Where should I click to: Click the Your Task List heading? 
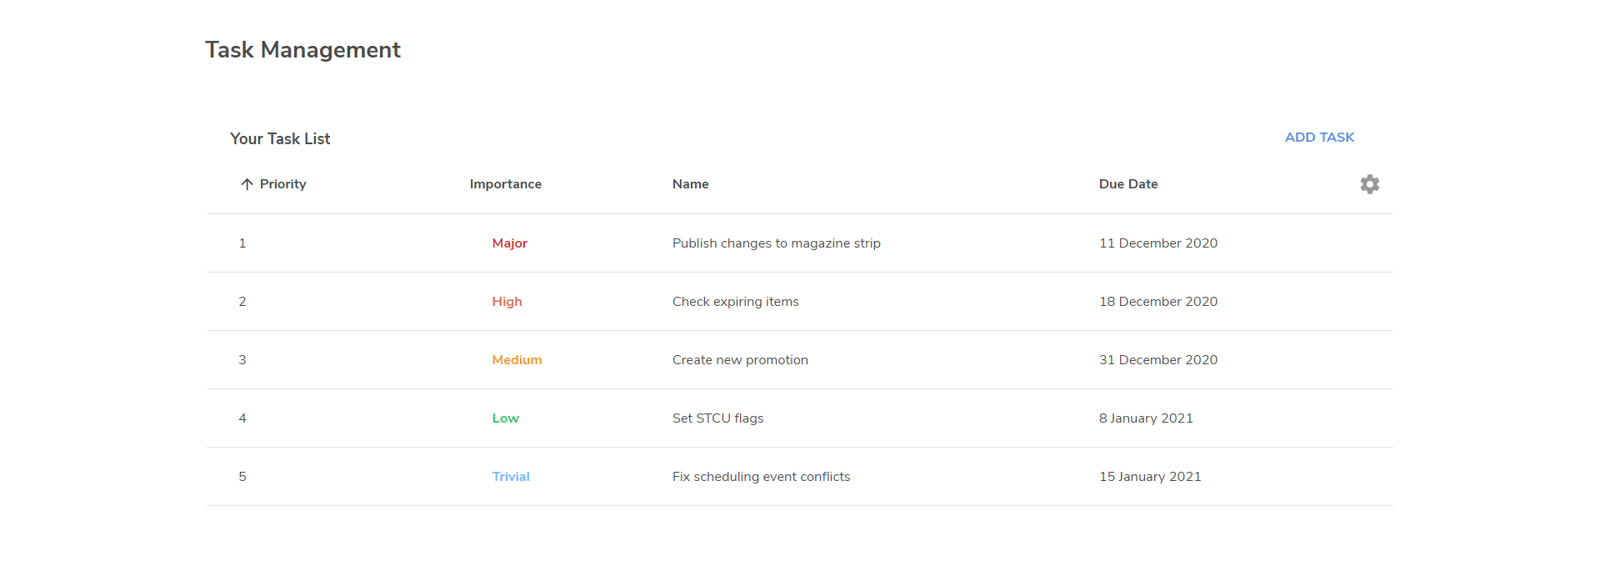point(280,139)
